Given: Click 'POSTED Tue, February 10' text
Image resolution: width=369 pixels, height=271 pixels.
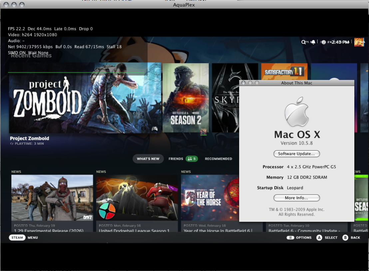Looking at the screenshot, I should click(289, 226).
